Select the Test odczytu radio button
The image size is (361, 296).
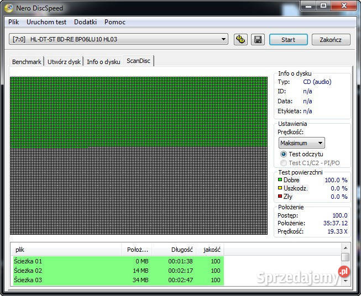click(284, 154)
